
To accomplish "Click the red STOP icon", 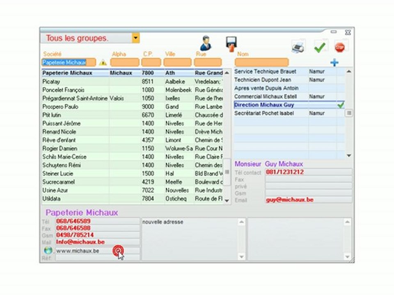I will [340, 47].
